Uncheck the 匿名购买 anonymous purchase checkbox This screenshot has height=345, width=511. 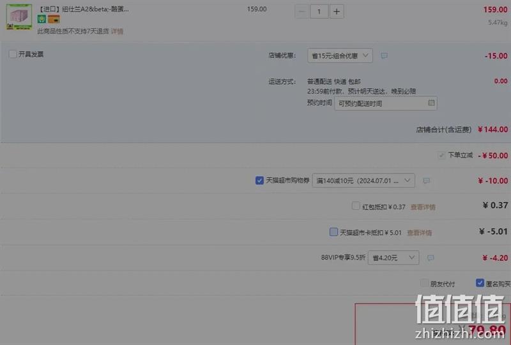click(x=480, y=283)
